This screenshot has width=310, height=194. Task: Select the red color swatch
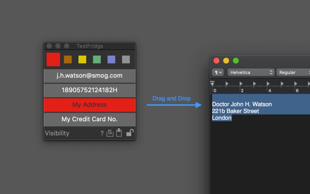click(53, 59)
